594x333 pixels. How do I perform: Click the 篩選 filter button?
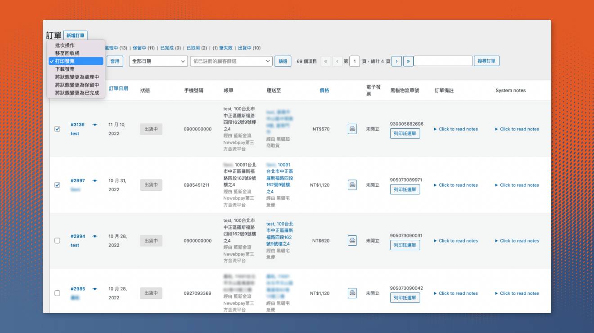tap(283, 61)
